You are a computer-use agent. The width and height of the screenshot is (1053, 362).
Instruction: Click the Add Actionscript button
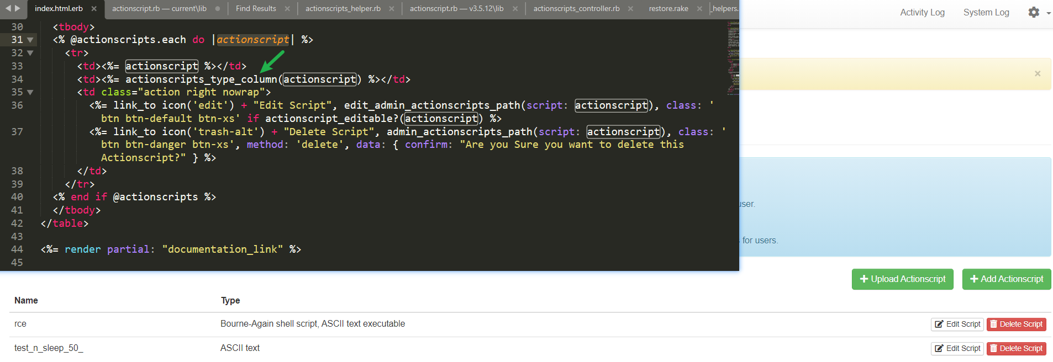[x=1007, y=279]
